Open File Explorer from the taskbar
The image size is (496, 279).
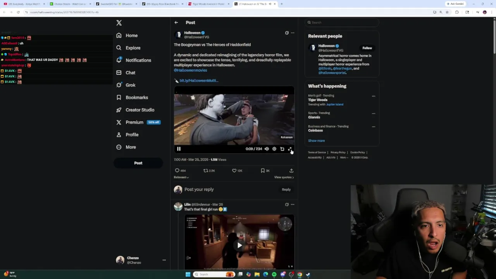tap(257, 274)
